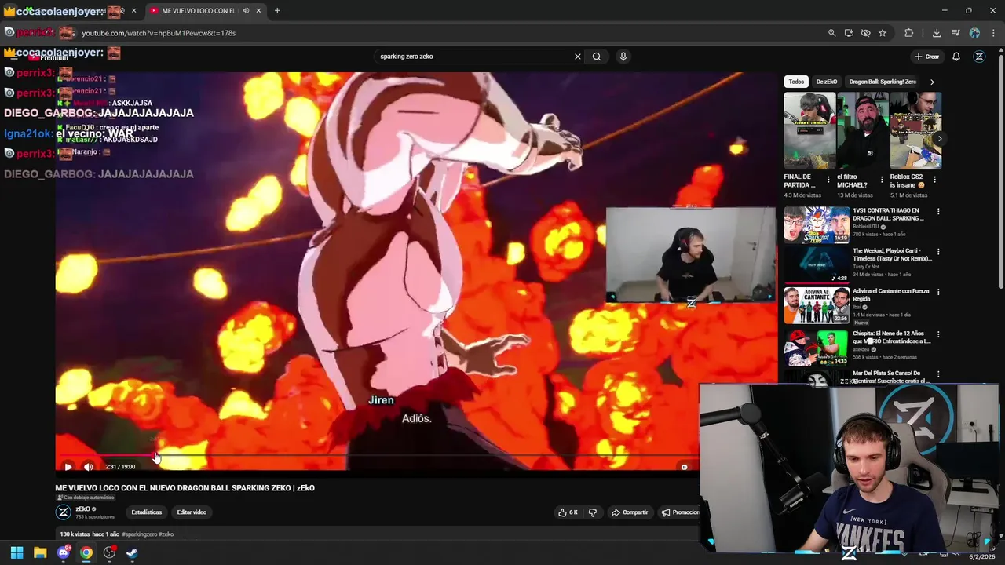
Task: Like the video (6 K thumbs up)
Action: coord(568,512)
